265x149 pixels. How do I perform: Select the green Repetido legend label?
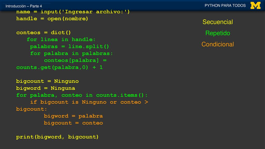218,33
